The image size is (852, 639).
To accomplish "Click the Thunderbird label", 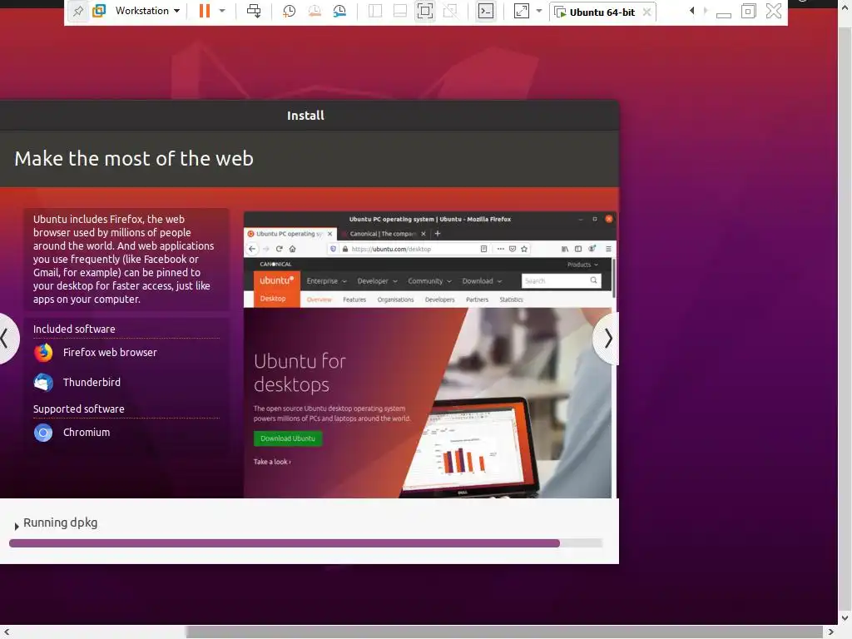I will pos(92,382).
